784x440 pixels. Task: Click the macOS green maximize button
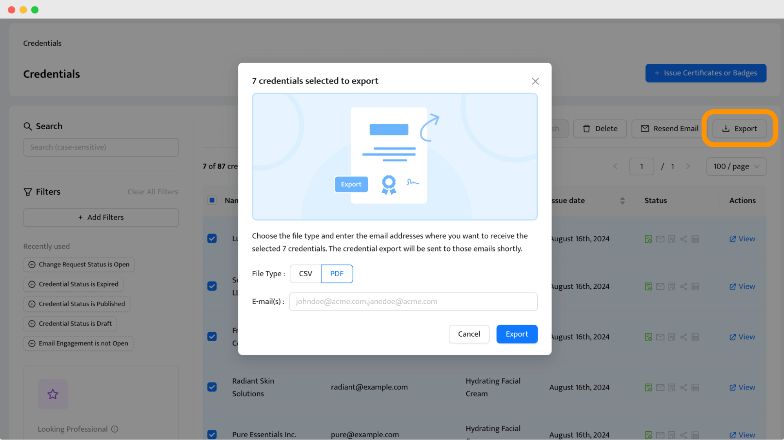(x=35, y=10)
